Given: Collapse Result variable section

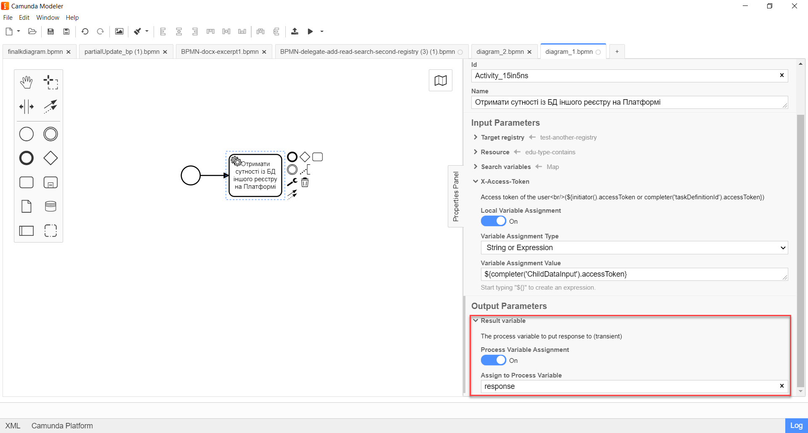Looking at the screenshot, I should coord(476,321).
